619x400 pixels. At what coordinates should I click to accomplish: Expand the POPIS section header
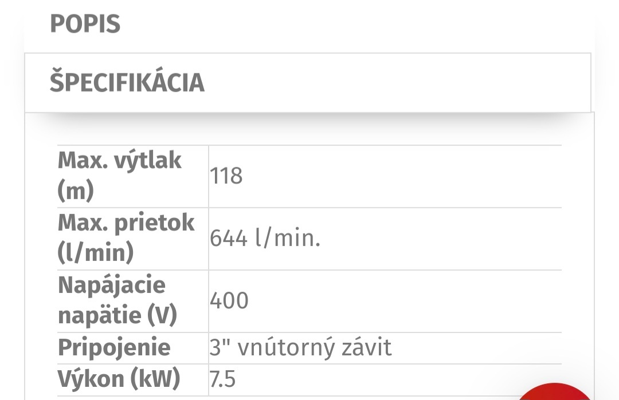[85, 25]
